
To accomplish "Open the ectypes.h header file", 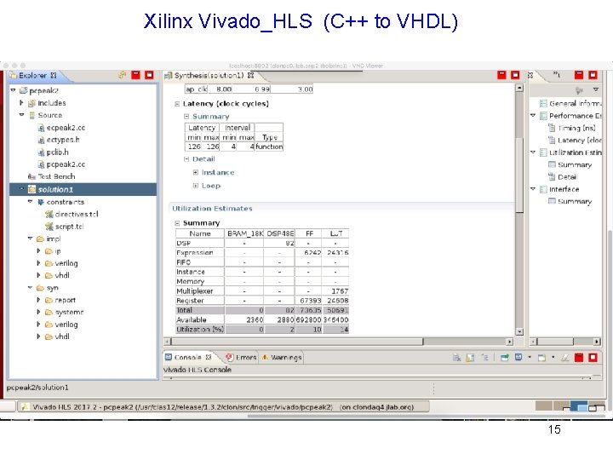I will [63, 140].
